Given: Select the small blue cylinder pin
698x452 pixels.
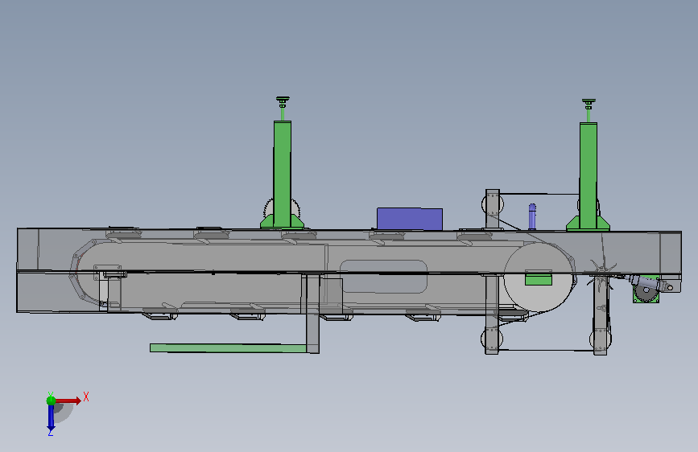Looking at the screenshot, I should pos(532,216).
